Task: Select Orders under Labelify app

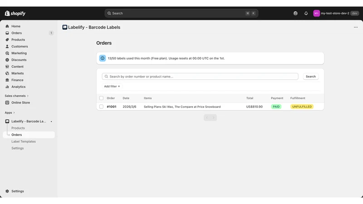Action: 29,135
